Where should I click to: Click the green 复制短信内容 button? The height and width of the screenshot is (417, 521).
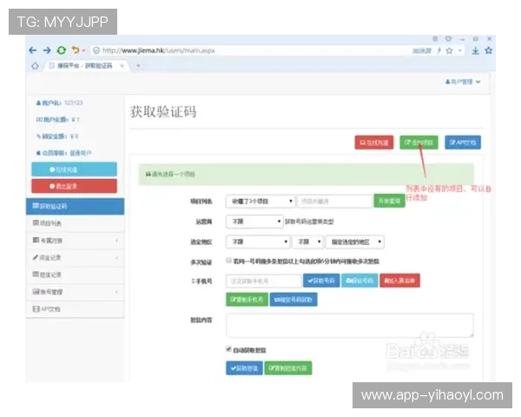[x=288, y=368]
